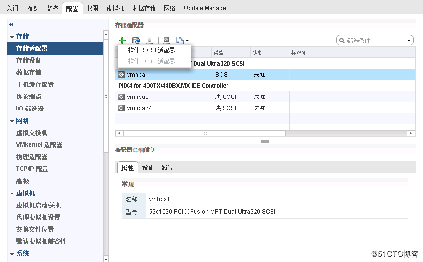
Task: Open the 摘要 tab
Action: 32,8
